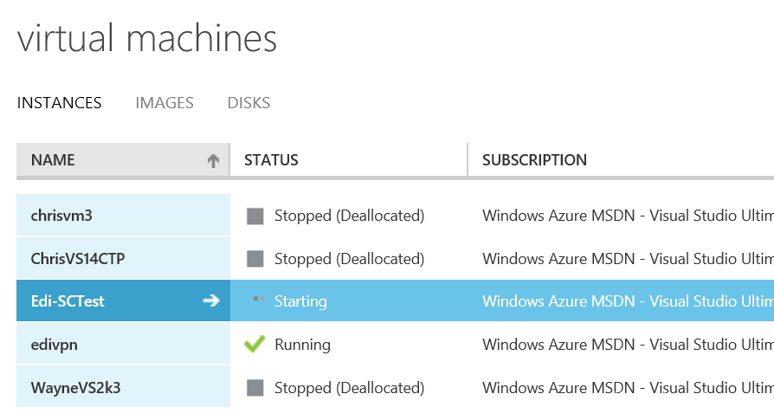Click the Edi-SCTest machine name
The image size is (774, 420).
[x=68, y=301]
